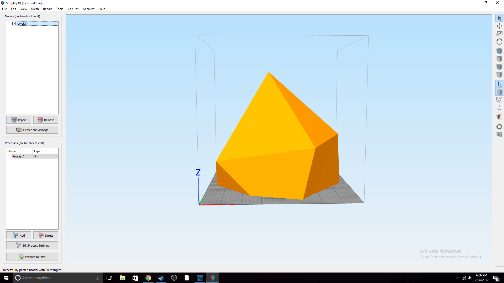This screenshot has height=283, width=504.
Task: Open the Windows Start menu
Action: click(x=6, y=278)
